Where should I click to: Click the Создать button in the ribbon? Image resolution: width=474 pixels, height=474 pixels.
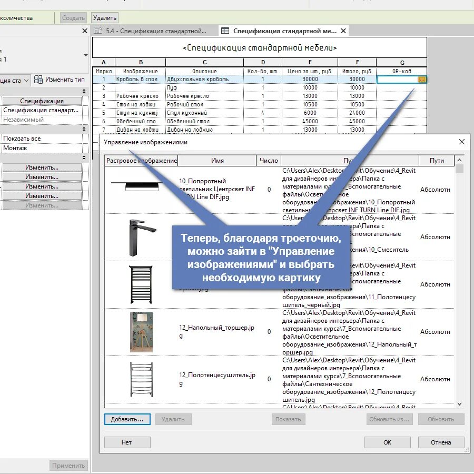tap(73, 18)
